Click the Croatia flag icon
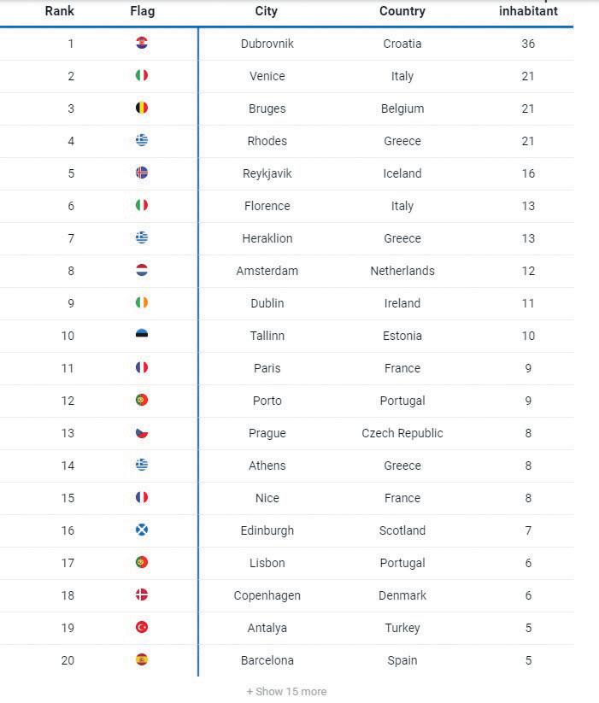The width and height of the screenshot is (599, 703). click(142, 43)
